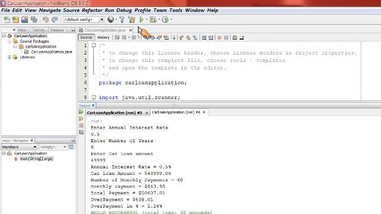Click the globe browser icon in the toolbar

coord(111,20)
